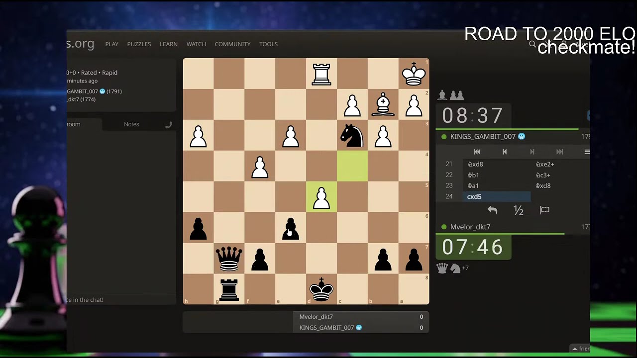Open the hamburger menu beside move controls
Screen dimensions: 637x358
pyautogui.click(x=587, y=152)
